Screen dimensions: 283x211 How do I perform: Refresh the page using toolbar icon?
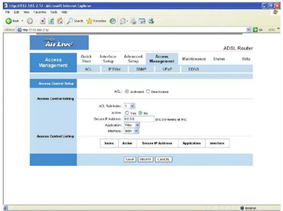pos(51,21)
